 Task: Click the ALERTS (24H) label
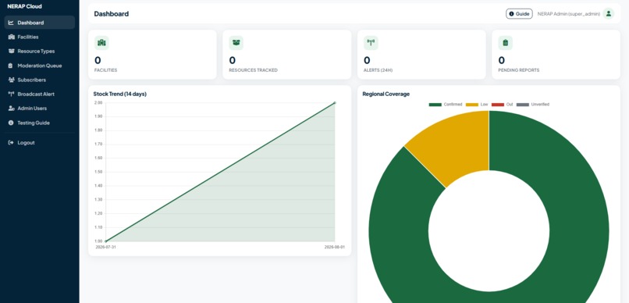tap(378, 70)
